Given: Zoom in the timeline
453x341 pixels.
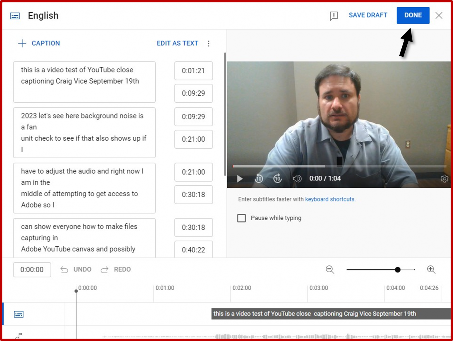Looking at the screenshot, I should (x=431, y=270).
